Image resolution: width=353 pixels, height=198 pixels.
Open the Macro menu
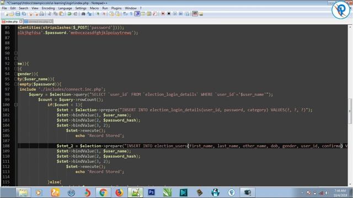pyautogui.click(x=94, y=8)
